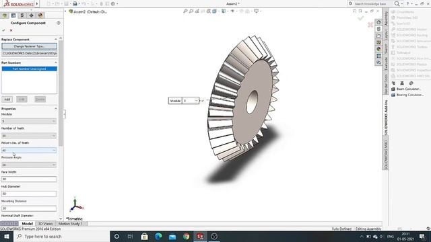Screen dimensions: 431x242
Task: Open the Pressure Angle dropdown
Action: (29, 165)
